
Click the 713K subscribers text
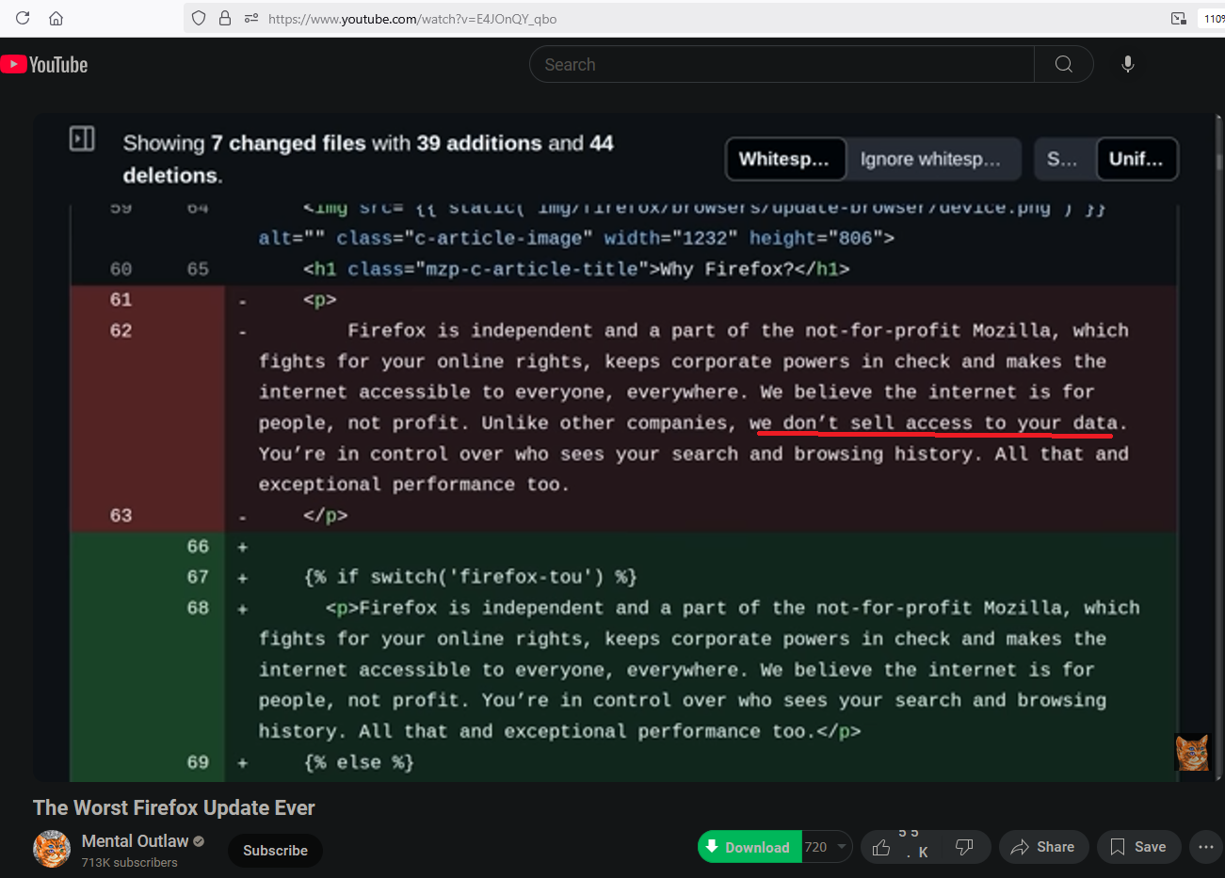pyautogui.click(x=129, y=862)
